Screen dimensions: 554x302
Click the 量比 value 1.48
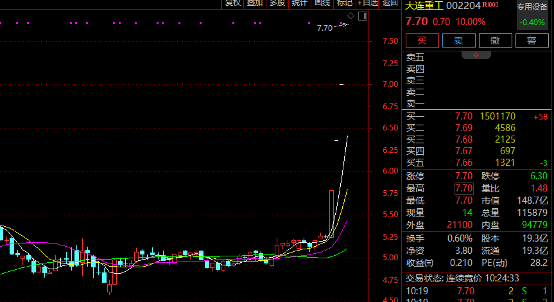539,188
